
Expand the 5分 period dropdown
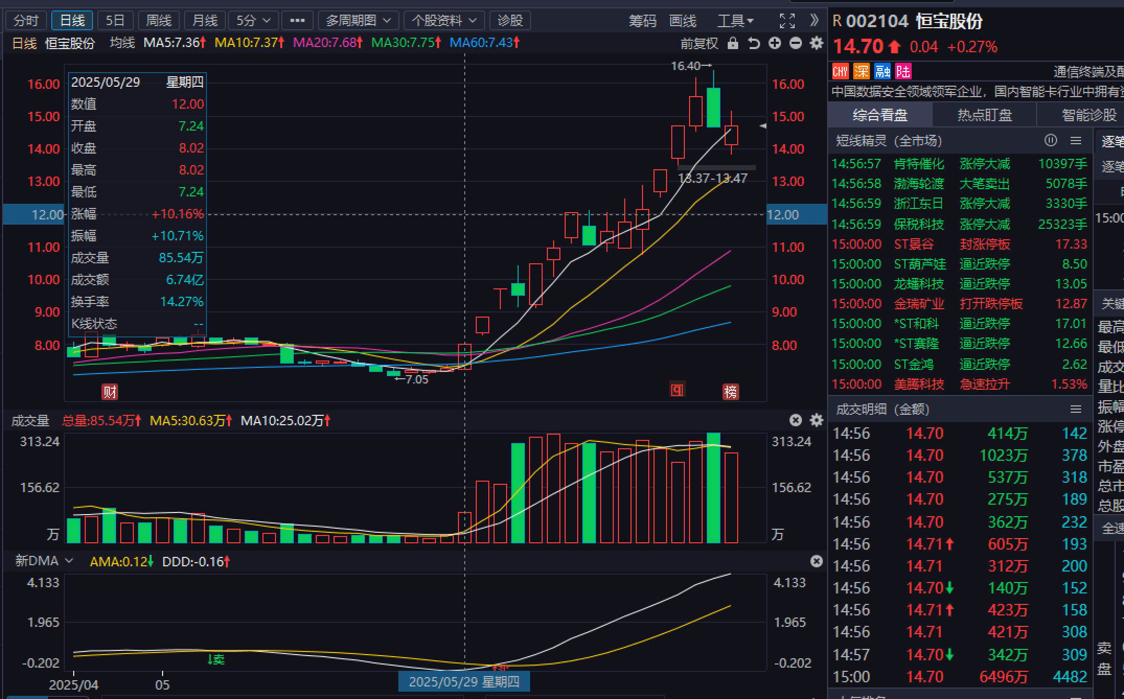(x=253, y=21)
